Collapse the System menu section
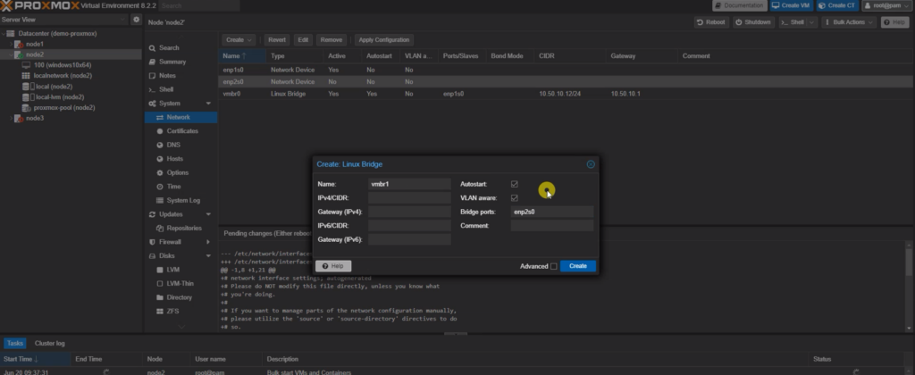915x375 pixels. tap(208, 104)
